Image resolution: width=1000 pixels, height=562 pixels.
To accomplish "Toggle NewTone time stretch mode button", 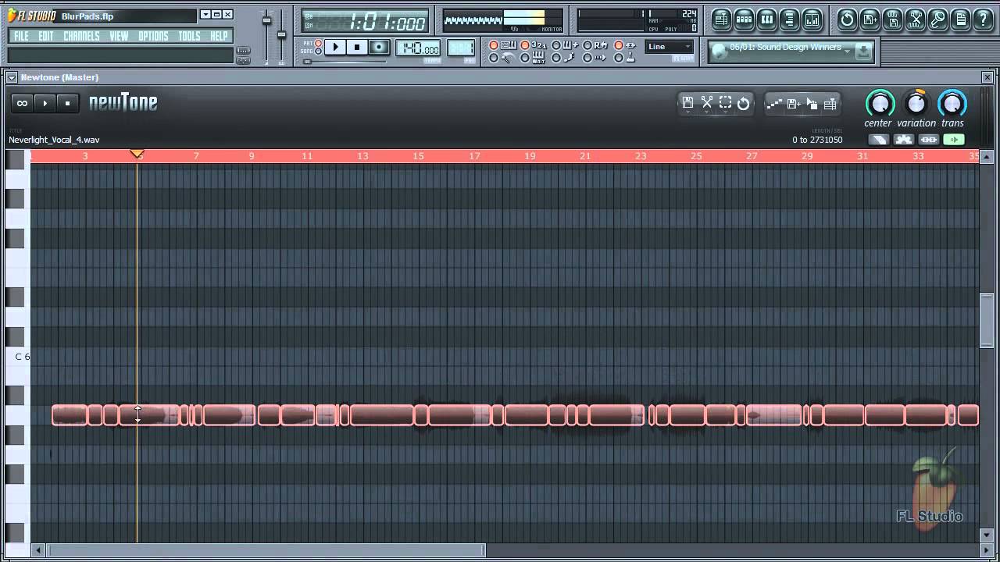I will [928, 140].
